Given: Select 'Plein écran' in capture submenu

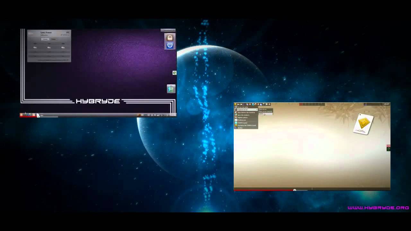Looking at the screenshot, I should pyautogui.click(x=266, y=109).
